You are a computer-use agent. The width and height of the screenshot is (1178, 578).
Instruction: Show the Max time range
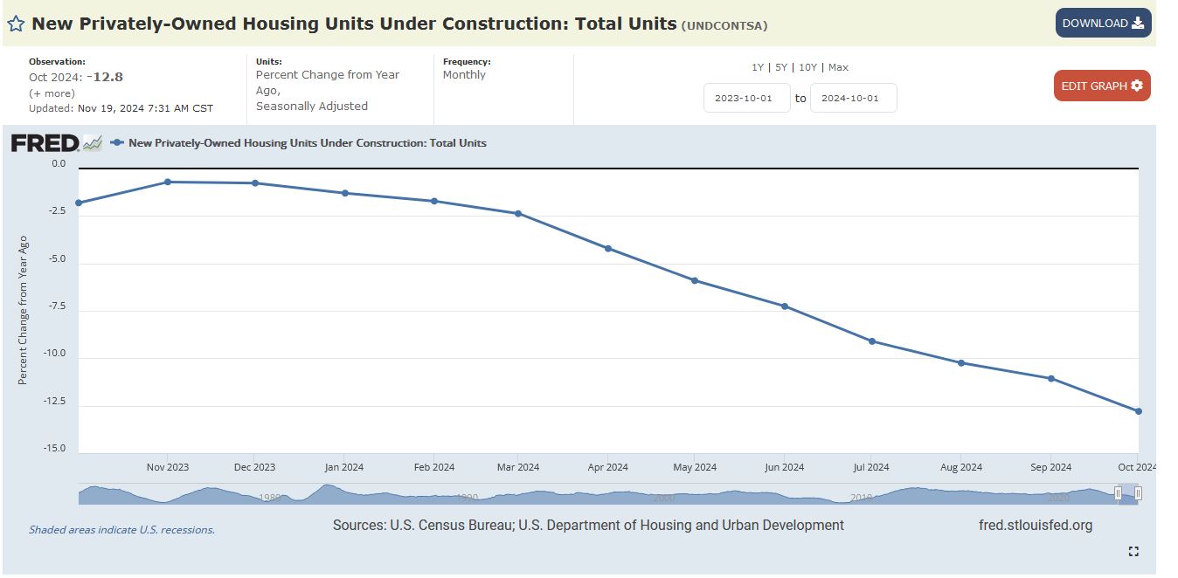pos(838,67)
